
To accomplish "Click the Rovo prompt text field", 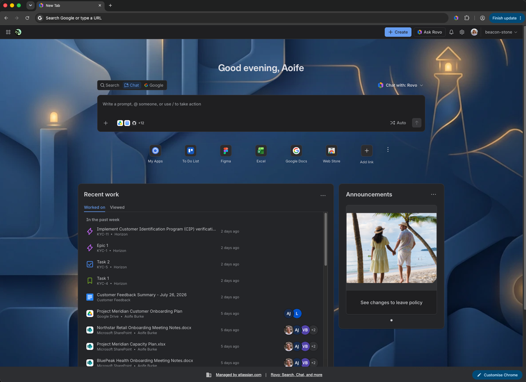I will [261, 104].
